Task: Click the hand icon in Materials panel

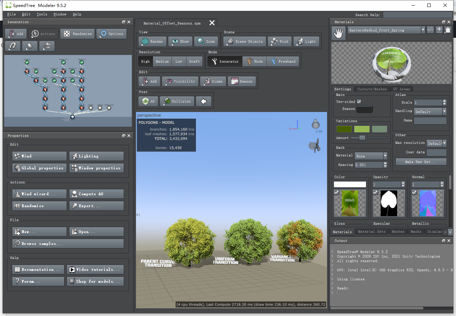Action: click(x=339, y=34)
